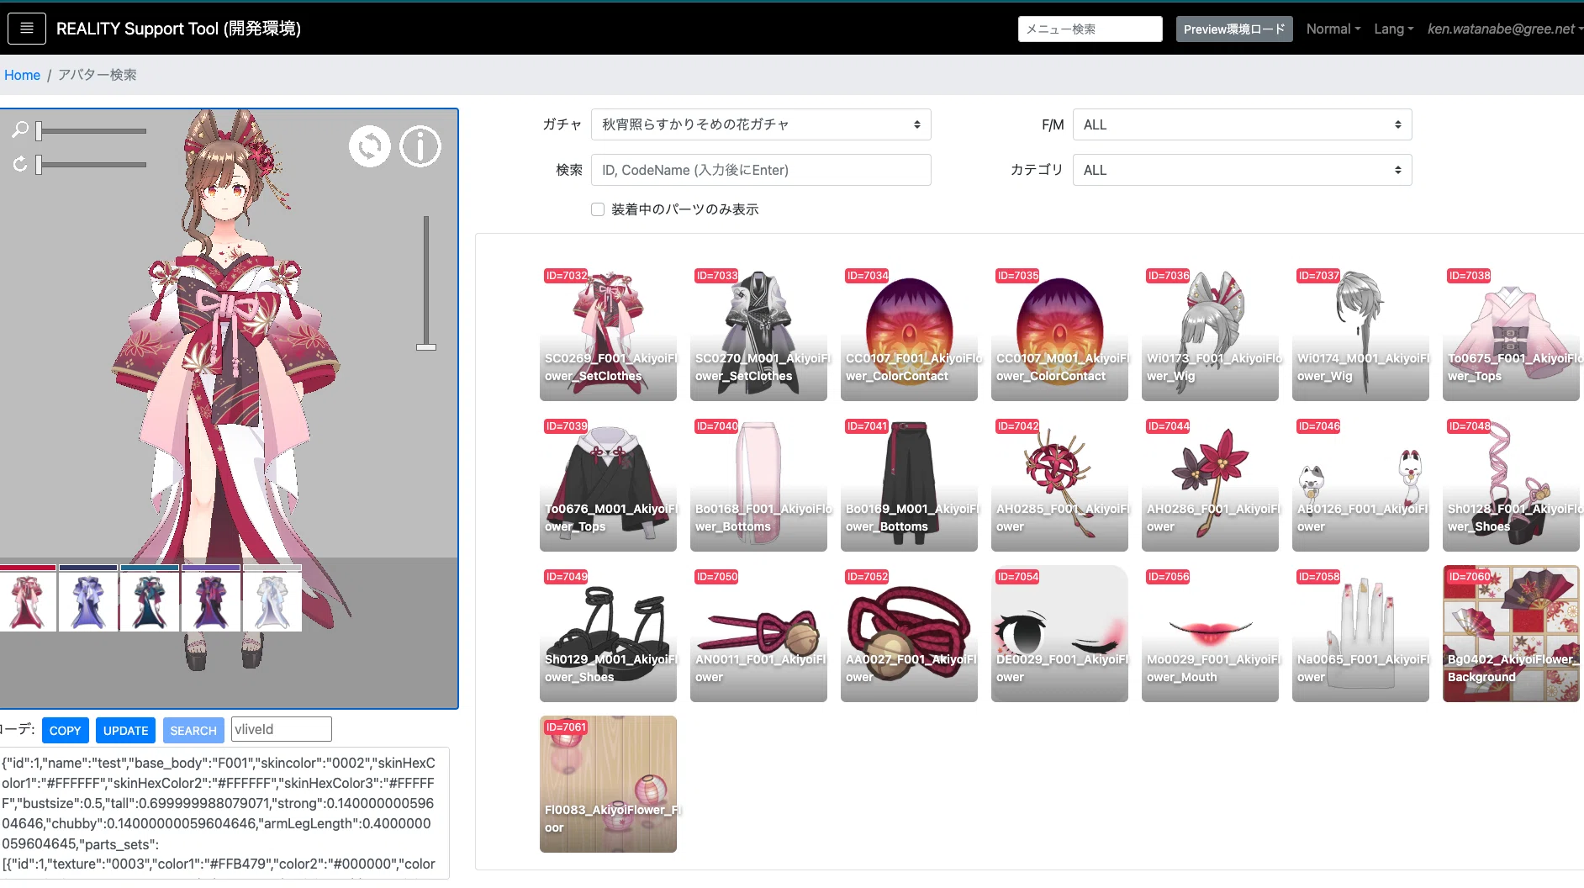Select item ID=7060 Bg0402 Background

point(1511,635)
